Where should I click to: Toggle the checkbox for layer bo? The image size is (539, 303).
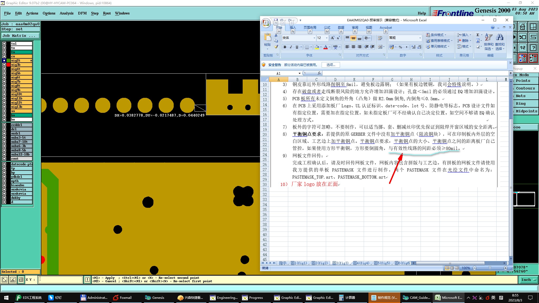pos(4,119)
